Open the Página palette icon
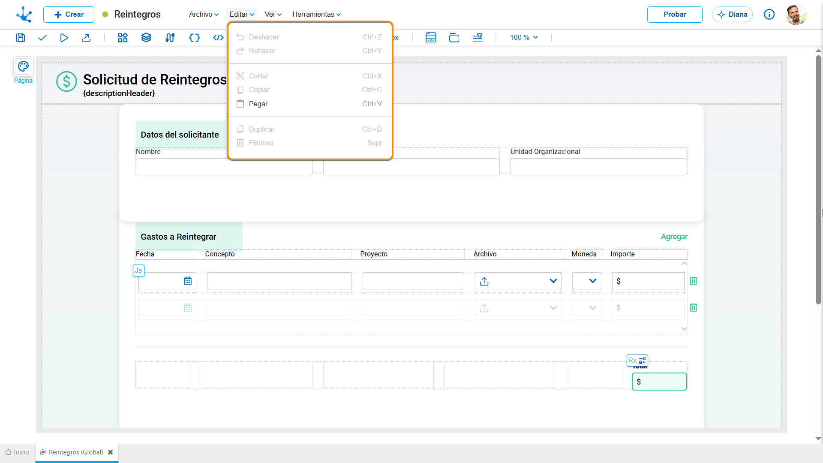This screenshot has height=463, width=823. (x=23, y=66)
